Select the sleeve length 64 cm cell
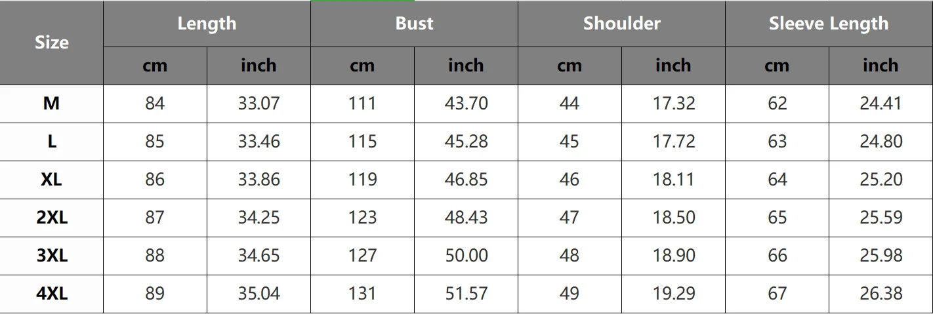The image size is (933, 314). coord(777,180)
